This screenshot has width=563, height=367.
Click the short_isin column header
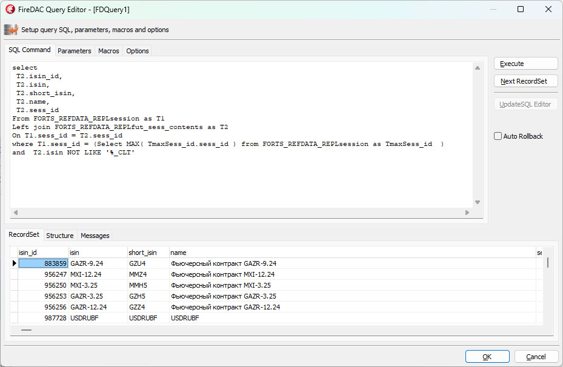[x=148, y=253]
